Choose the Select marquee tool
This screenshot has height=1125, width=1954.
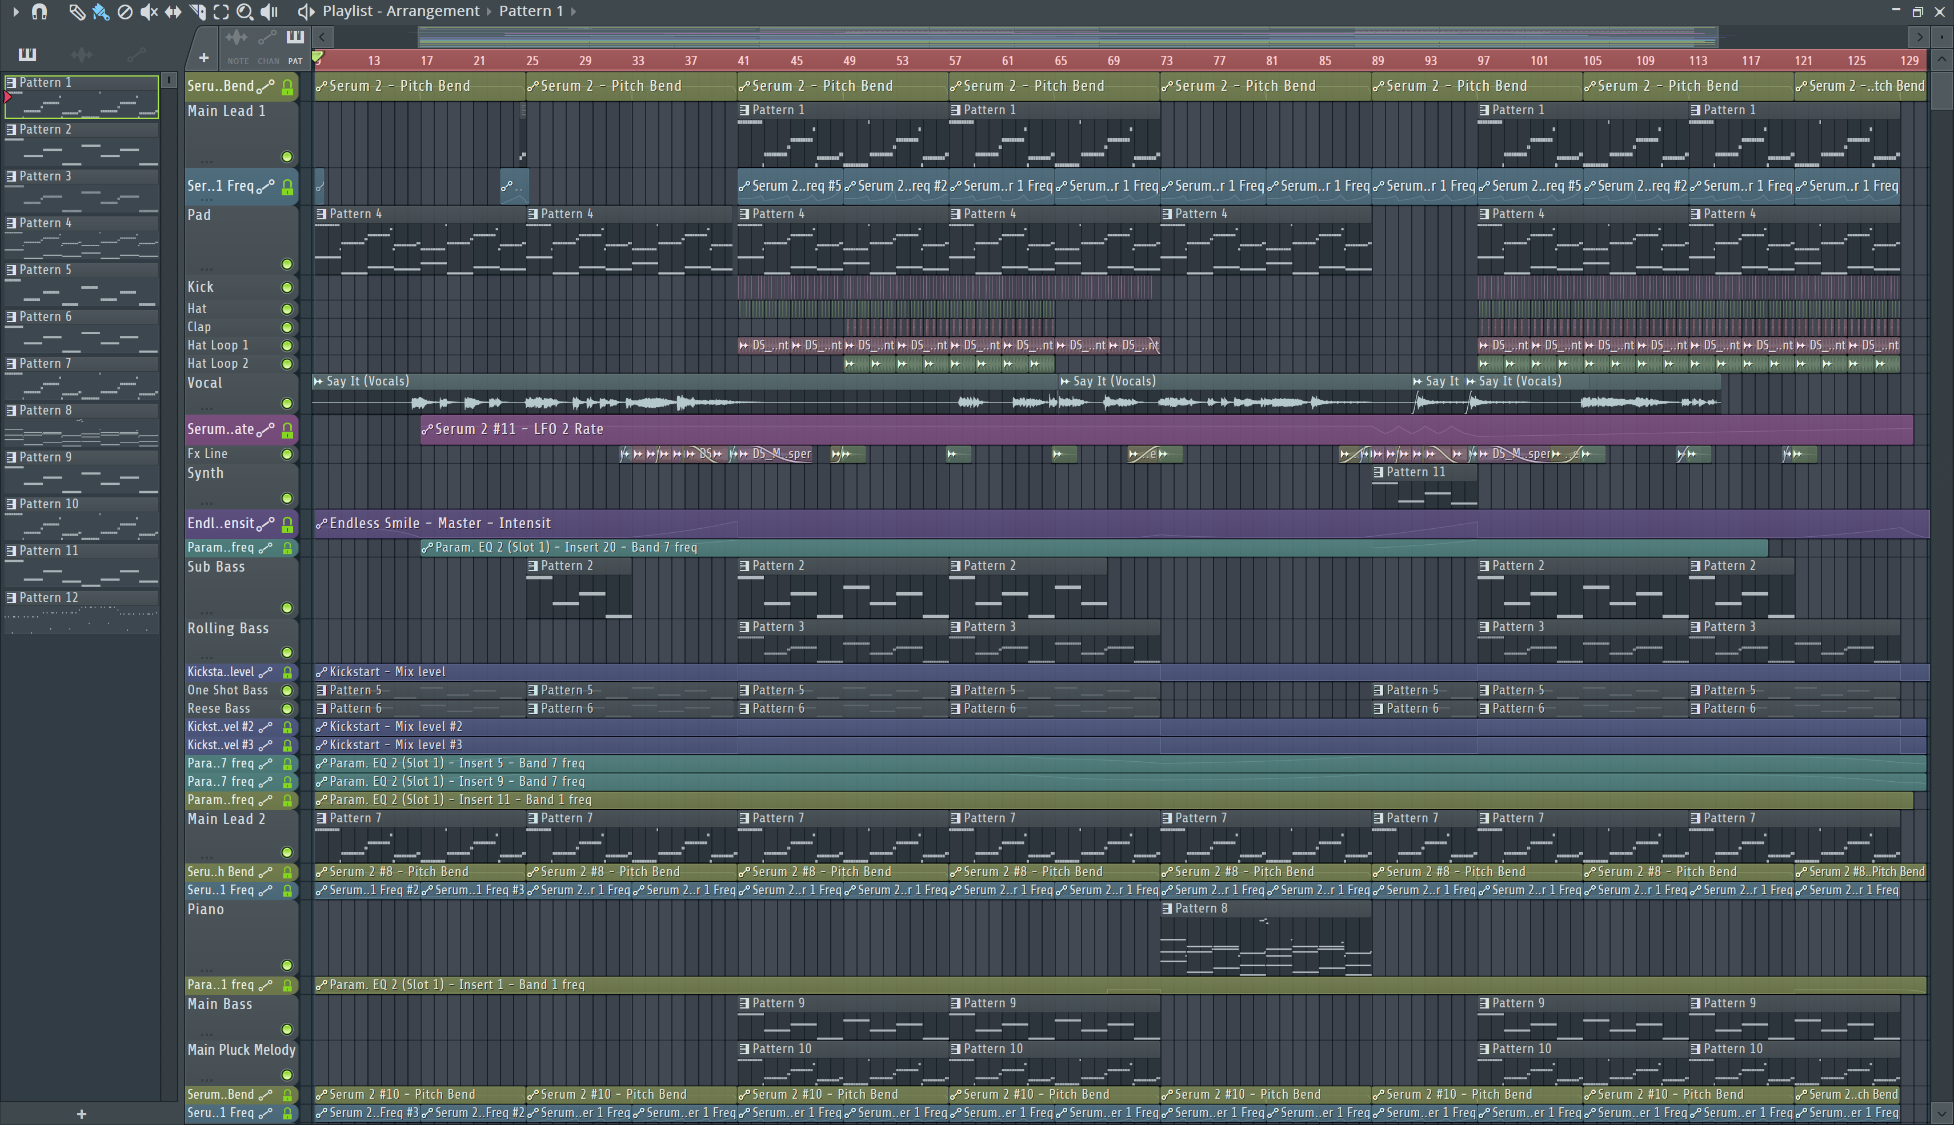pyautogui.click(x=221, y=11)
